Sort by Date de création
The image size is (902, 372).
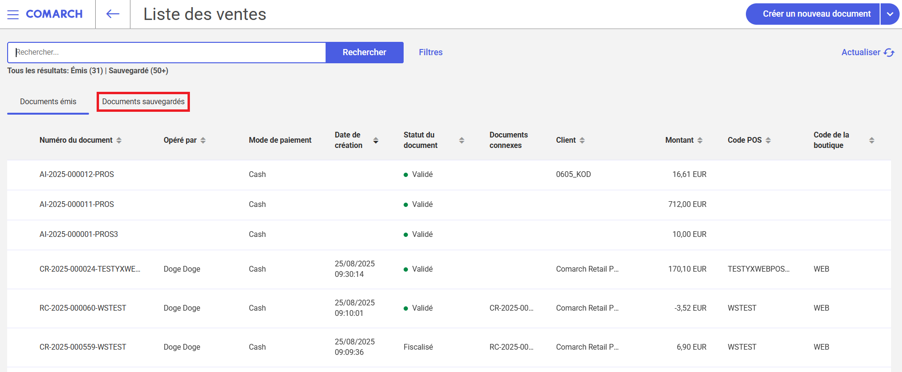pyautogui.click(x=376, y=140)
